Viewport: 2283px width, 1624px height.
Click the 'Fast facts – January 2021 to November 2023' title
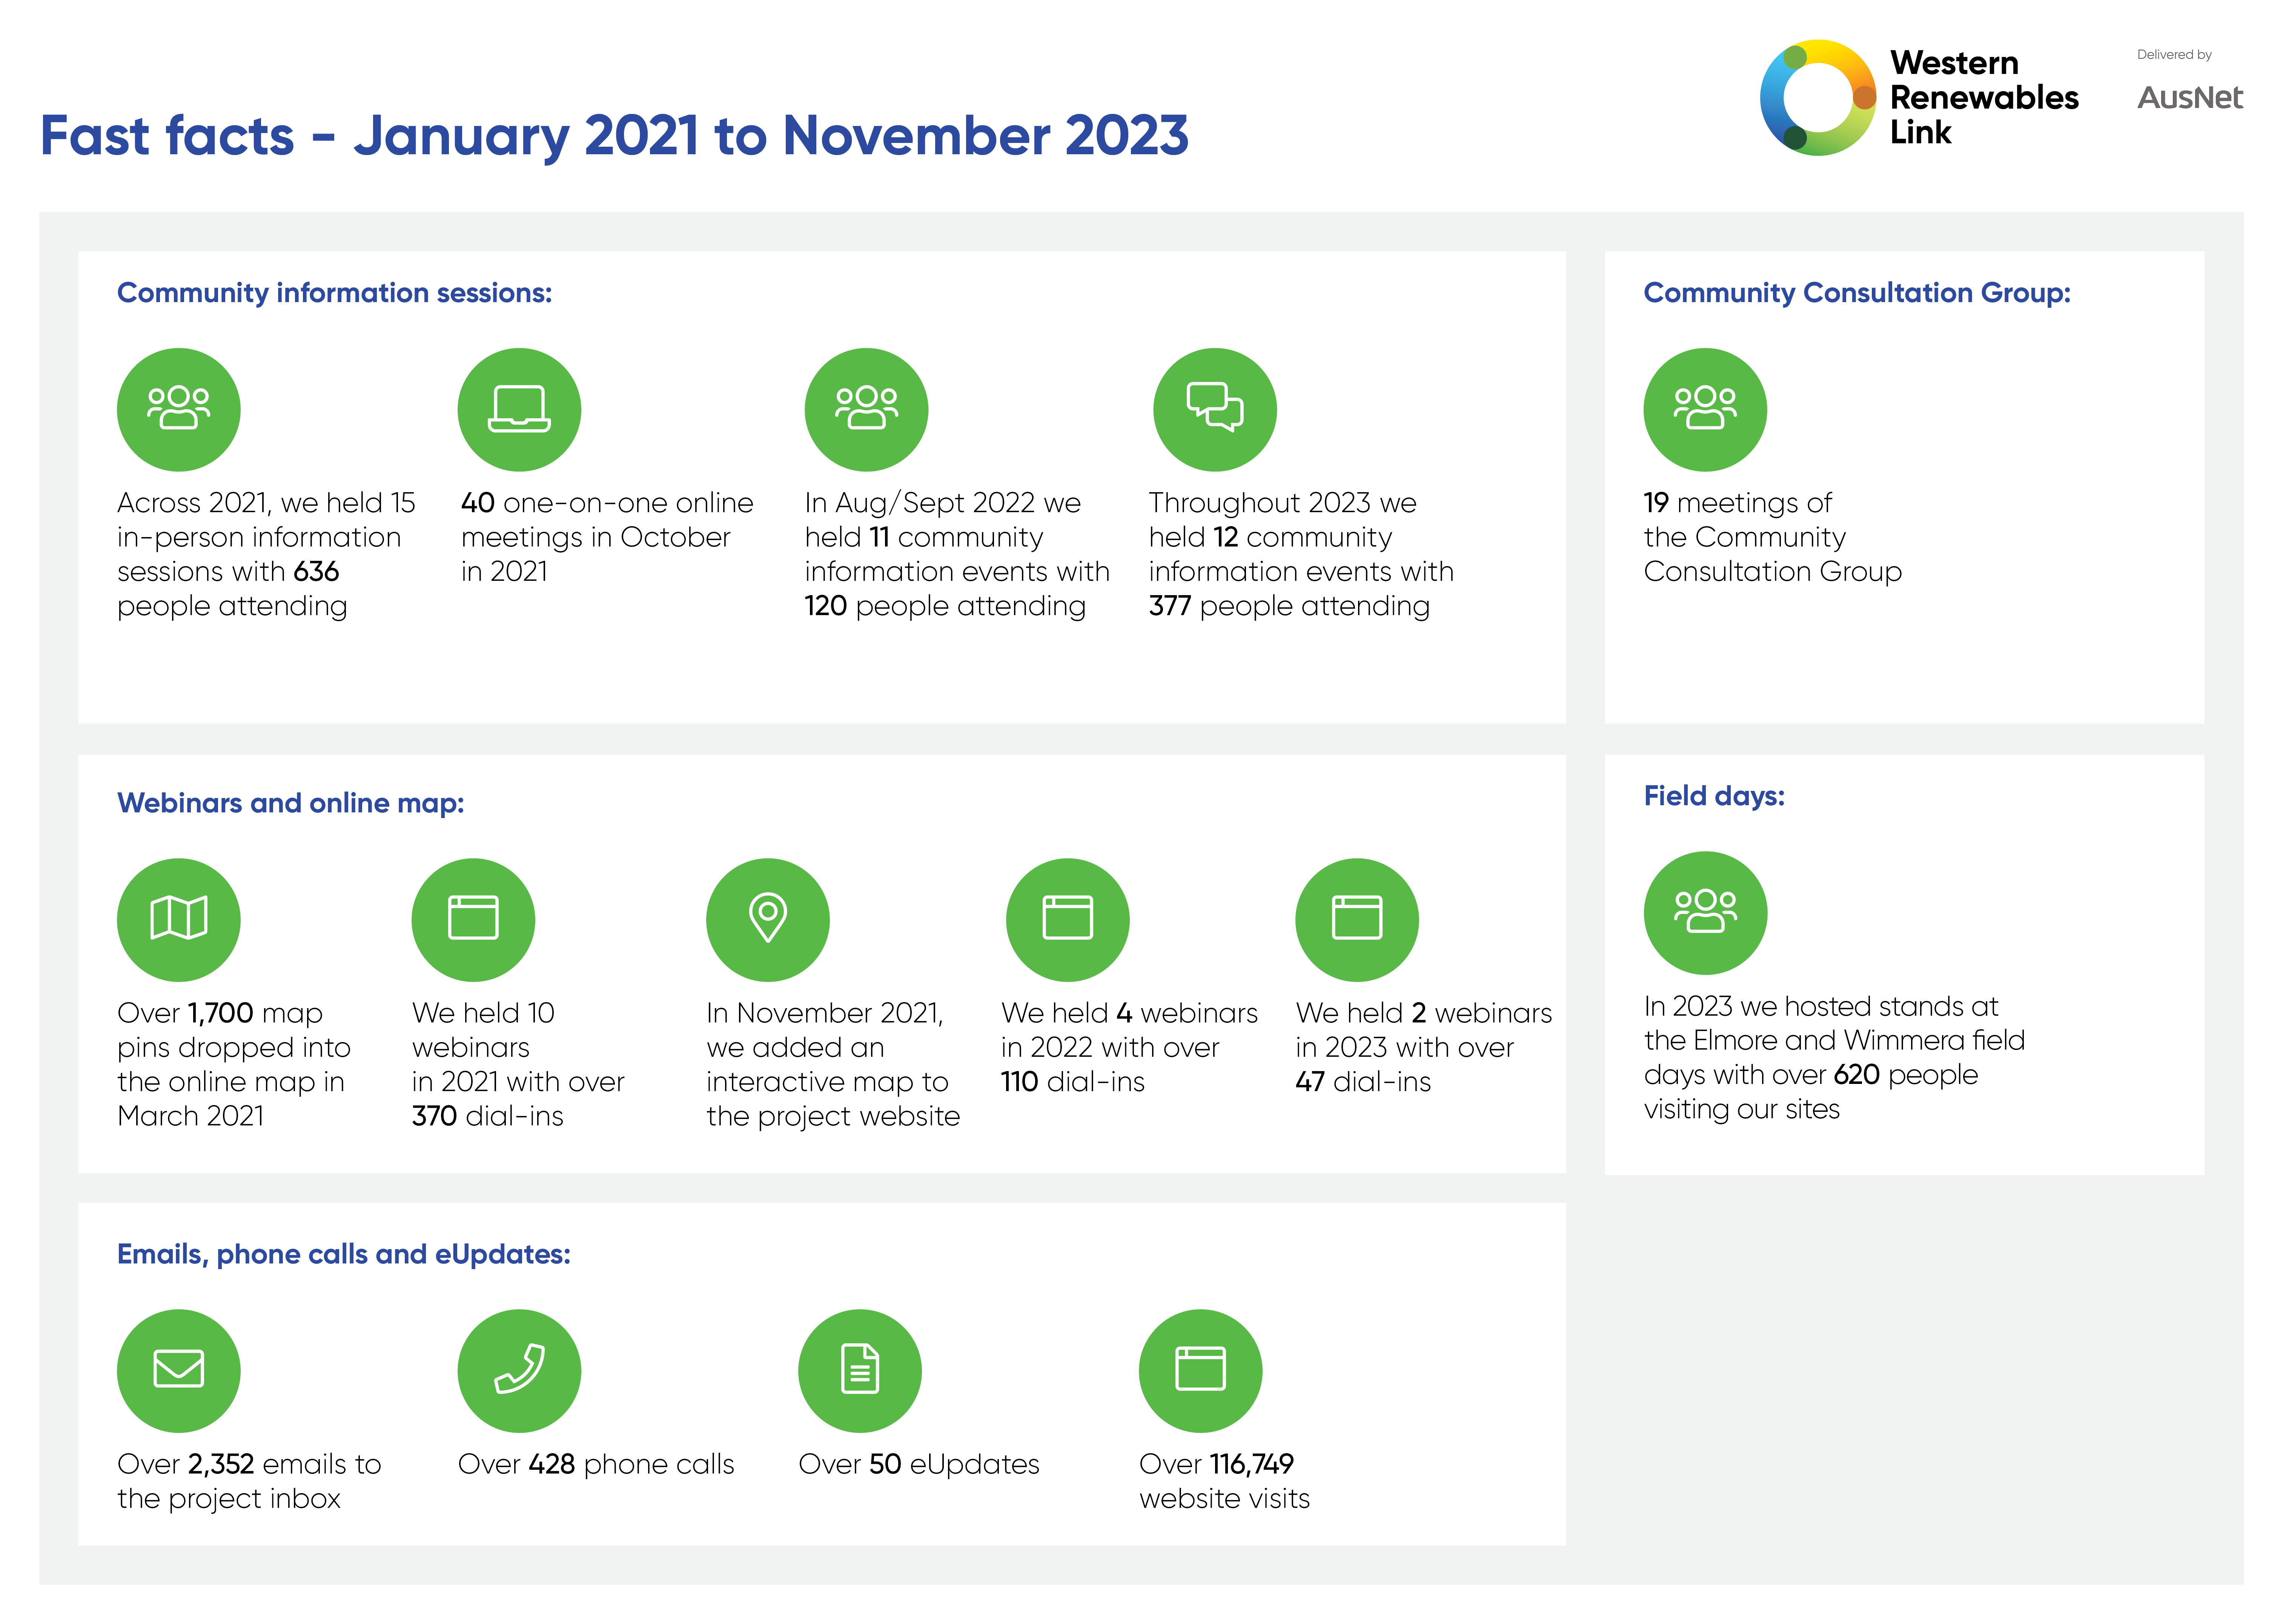(x=614, y=136)
